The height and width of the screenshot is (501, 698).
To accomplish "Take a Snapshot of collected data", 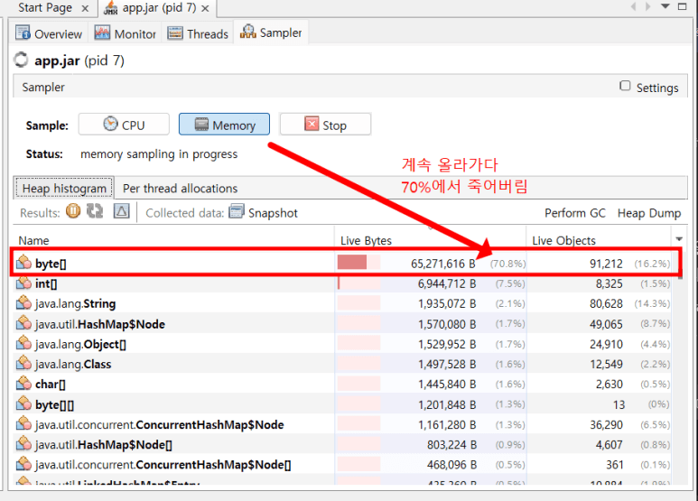I will click(x=263, y=213).
